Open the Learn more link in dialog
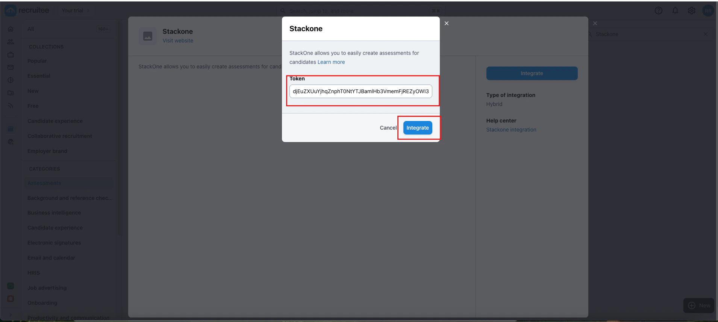 331,62
